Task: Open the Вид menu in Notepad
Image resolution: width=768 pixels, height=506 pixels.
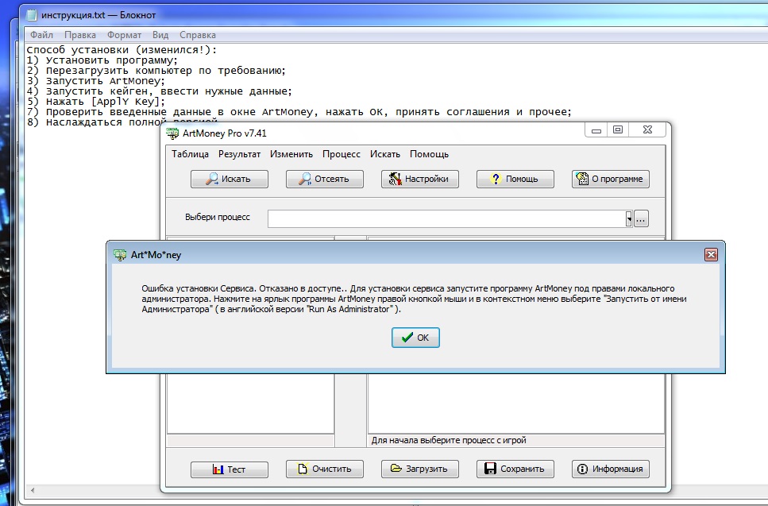Action: click(160, 35)
